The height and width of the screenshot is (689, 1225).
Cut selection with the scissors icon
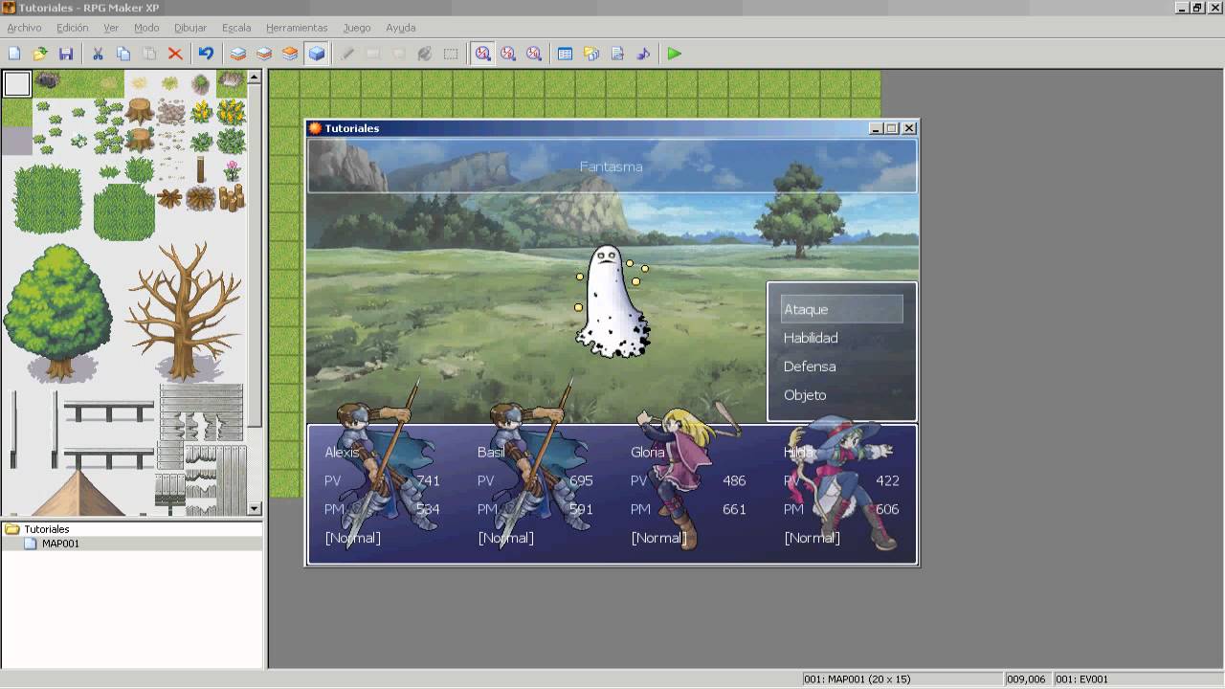pyautogui.click(x=98, y=54)
